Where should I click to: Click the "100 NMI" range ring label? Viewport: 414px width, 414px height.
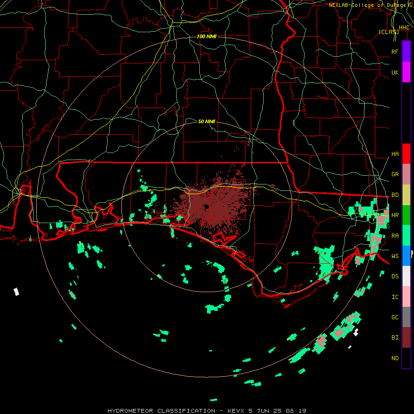coord(207,36)
